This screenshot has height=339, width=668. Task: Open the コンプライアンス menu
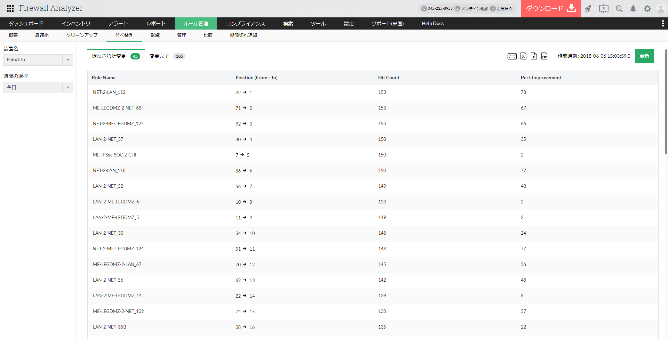(246, 23)
